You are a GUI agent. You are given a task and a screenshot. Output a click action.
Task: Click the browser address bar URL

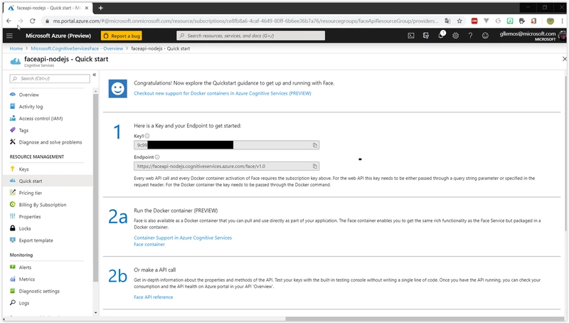(x=245, y=21)
